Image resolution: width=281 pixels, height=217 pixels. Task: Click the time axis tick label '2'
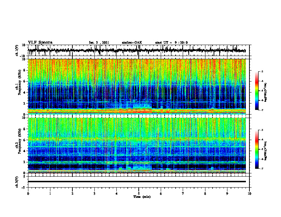[x=72, y=194]
